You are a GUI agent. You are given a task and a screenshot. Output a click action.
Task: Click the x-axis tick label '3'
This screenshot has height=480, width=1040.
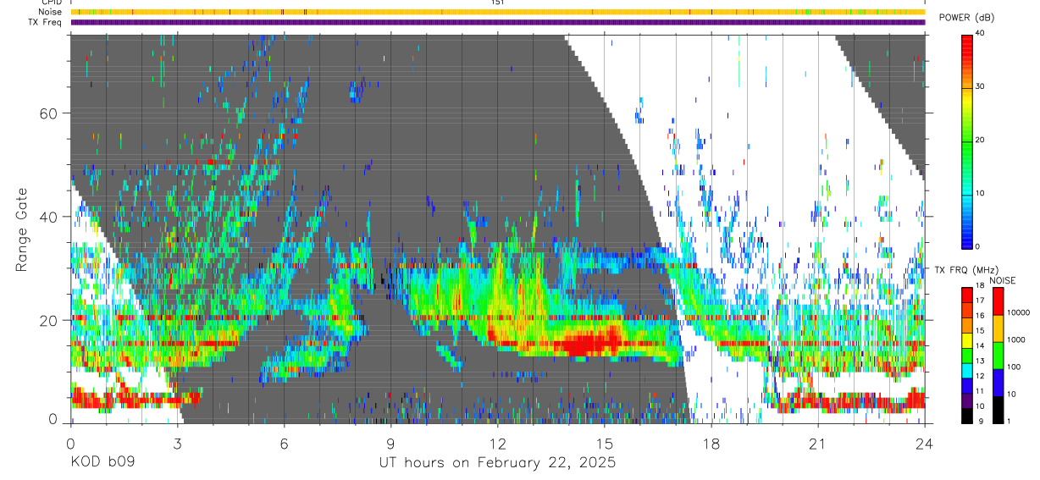(177, 443)
